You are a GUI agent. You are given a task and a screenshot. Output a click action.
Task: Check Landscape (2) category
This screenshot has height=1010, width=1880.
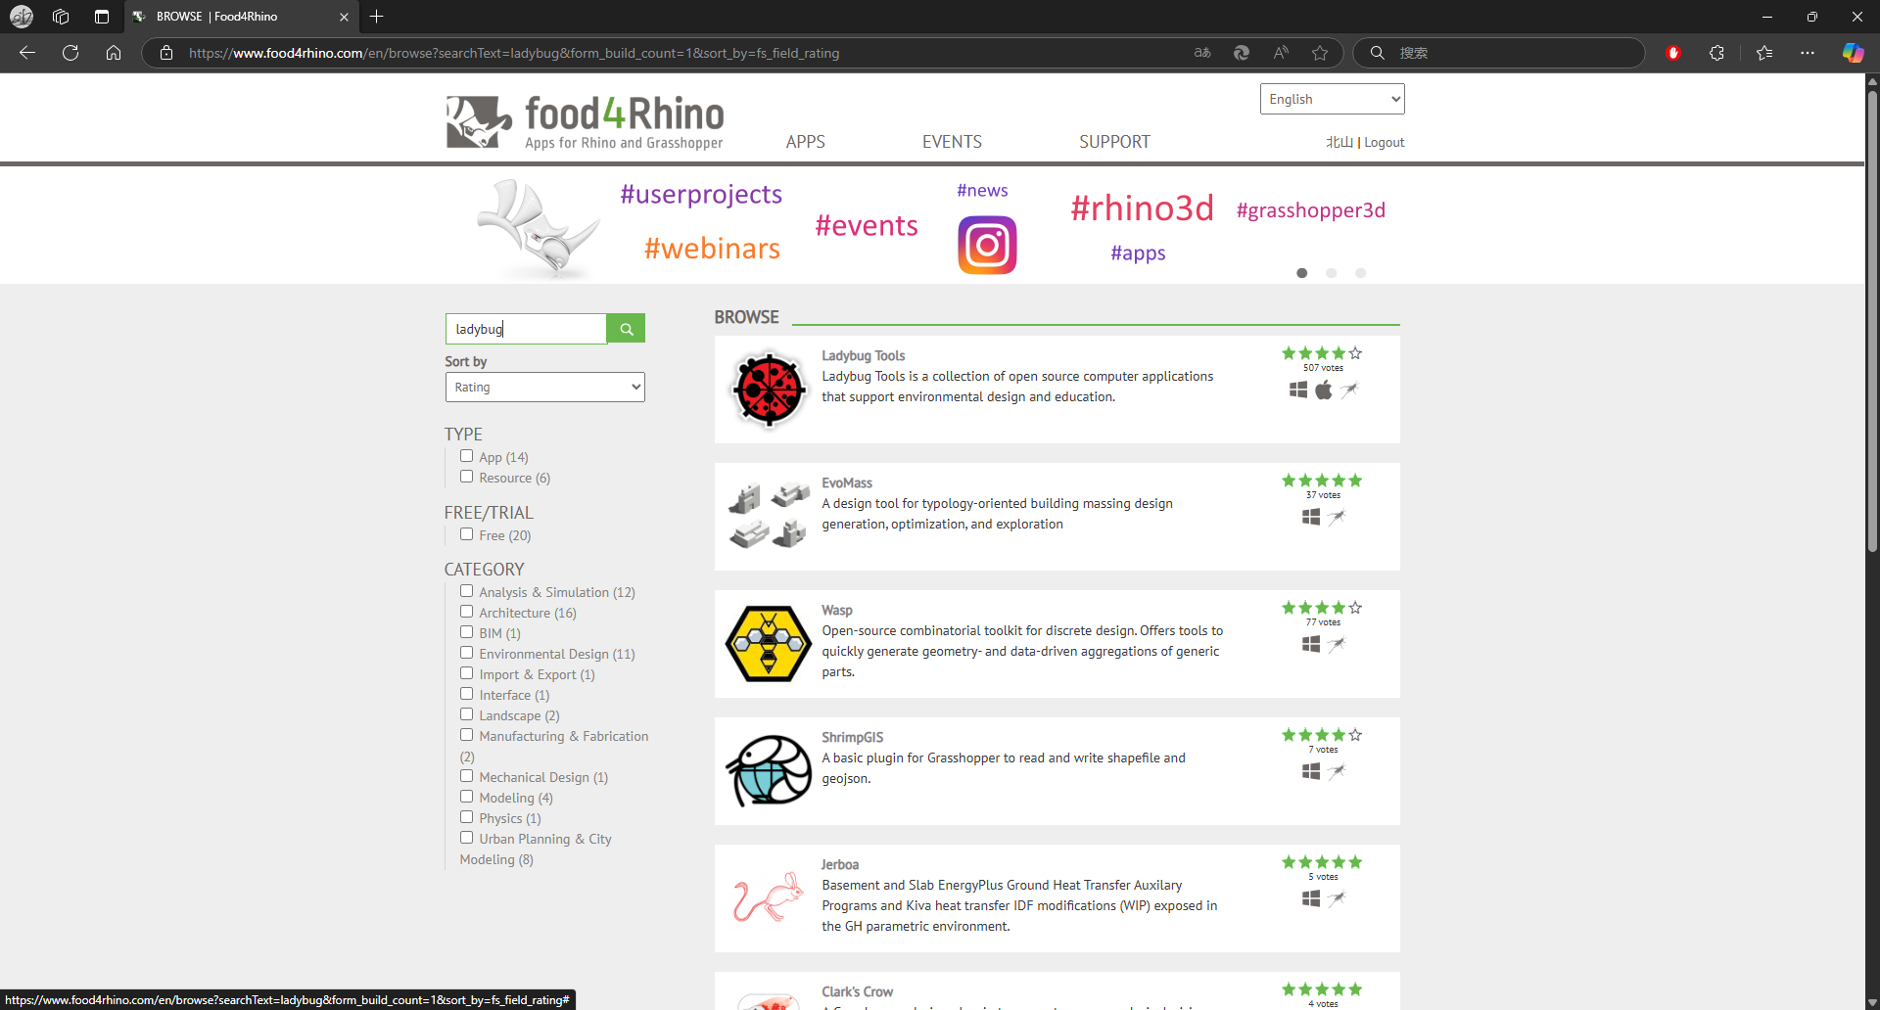(466, 714)
